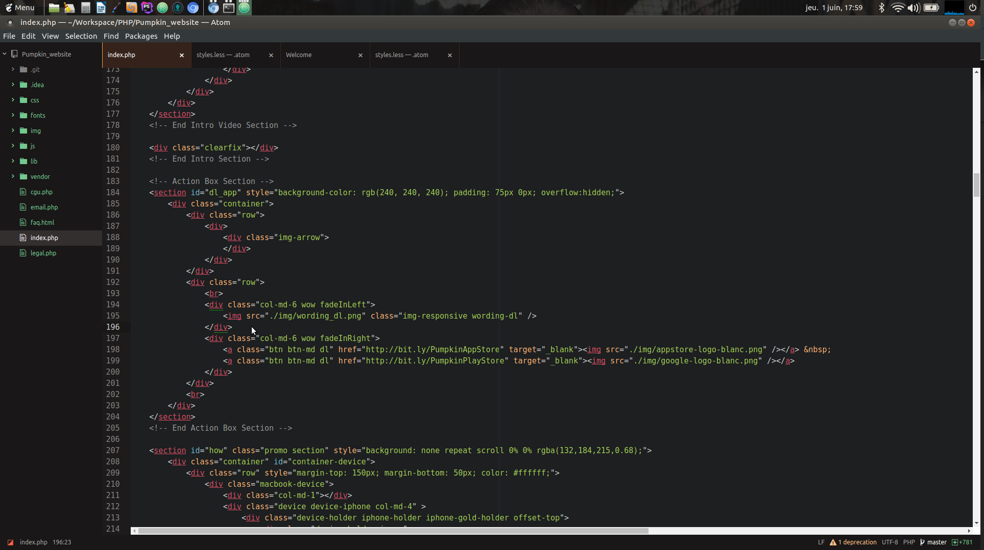Click the vertical scrollbar thumb
This screenshot has width=984, height=550.
coord(976,185)
